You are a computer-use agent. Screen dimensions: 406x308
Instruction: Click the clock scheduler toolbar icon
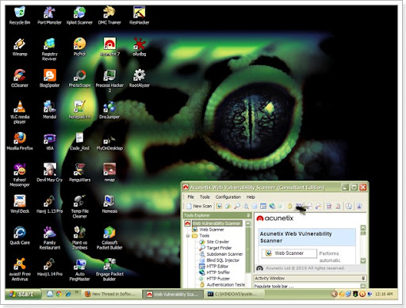[349, 206]
